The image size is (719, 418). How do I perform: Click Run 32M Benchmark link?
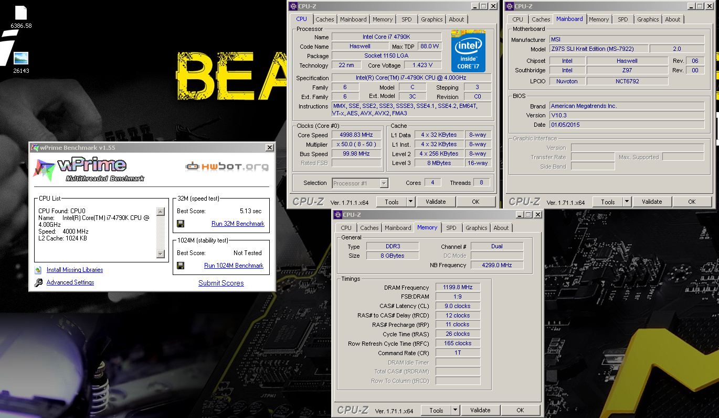[238, 224]
